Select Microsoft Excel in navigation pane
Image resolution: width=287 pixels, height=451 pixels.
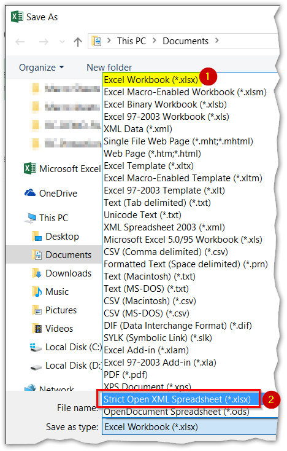(x=70, y=168)
